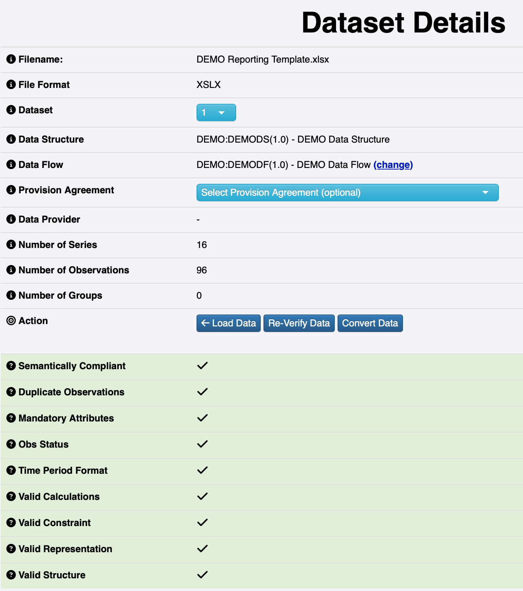Image resolution: width=523 pixels, height=591 pixels.
Task: Click the question icon beside Time Period Format
Action: pyautogui.click(x=11, y=471)
